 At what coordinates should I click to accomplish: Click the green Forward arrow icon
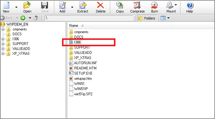[x=23, y=18]
